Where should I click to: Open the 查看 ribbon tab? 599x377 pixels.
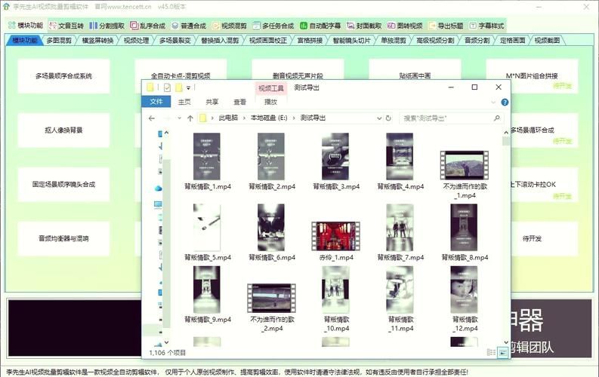[x=240, y=102]
